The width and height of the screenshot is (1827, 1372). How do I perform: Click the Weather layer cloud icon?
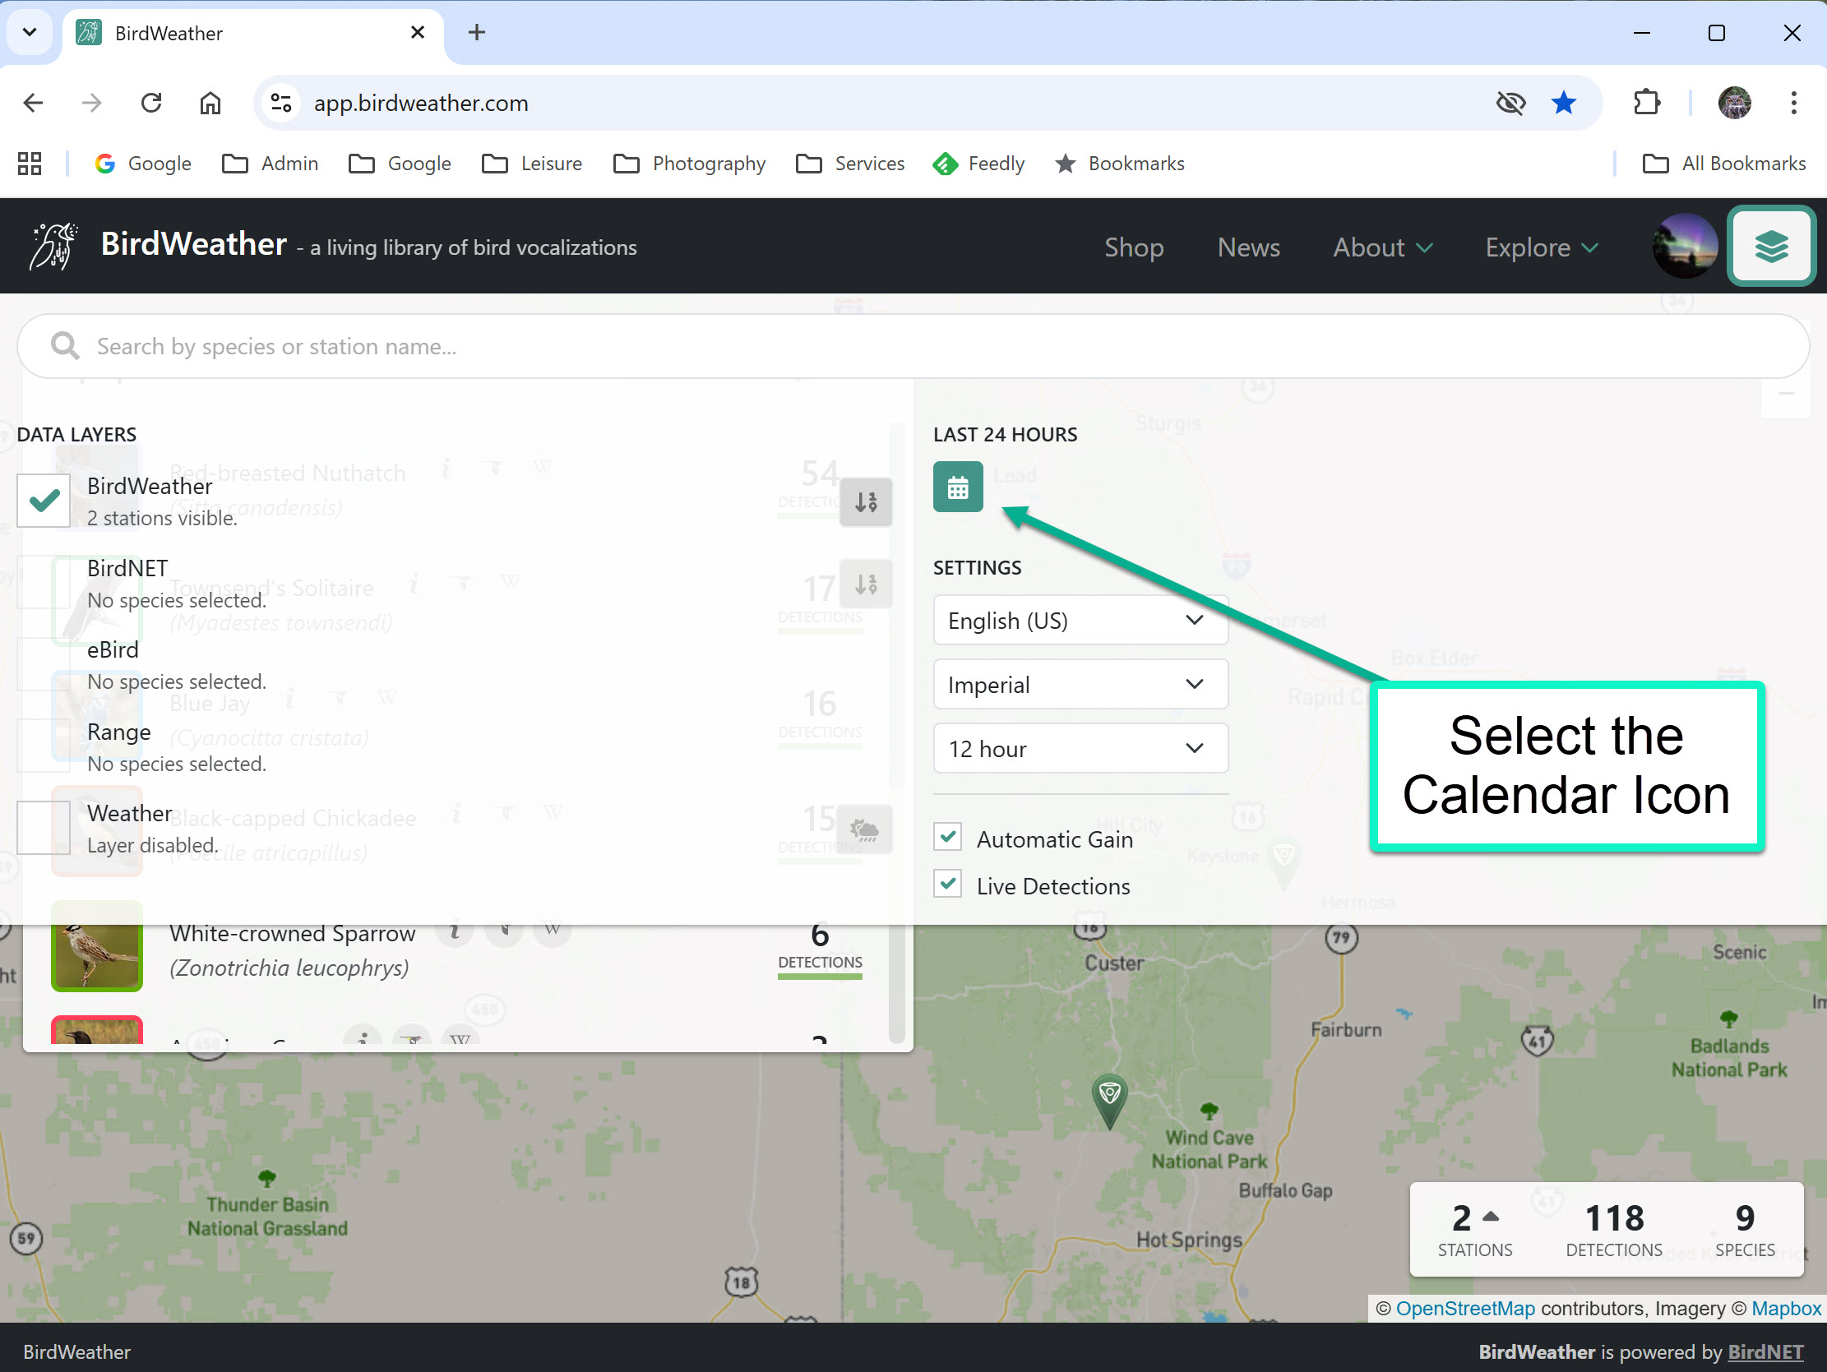pyautogui.click(x=864, y=829)
